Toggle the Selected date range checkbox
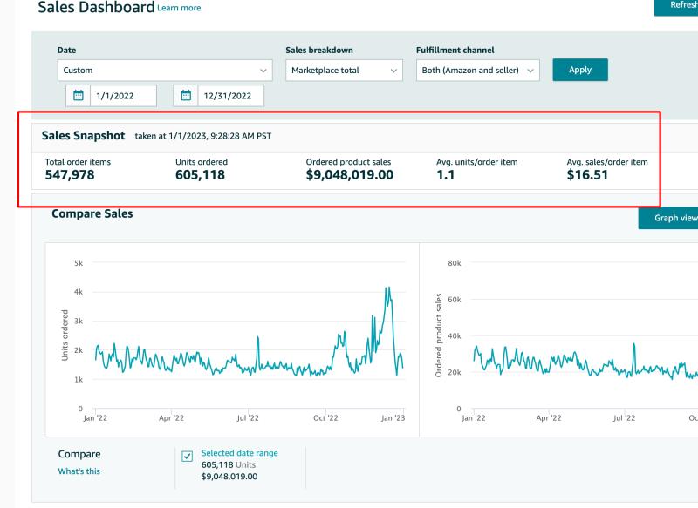Viewport: 698px width, 508px height. coord(188,457)
